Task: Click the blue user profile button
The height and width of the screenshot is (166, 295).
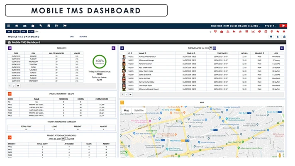Action: coord(278,37)
